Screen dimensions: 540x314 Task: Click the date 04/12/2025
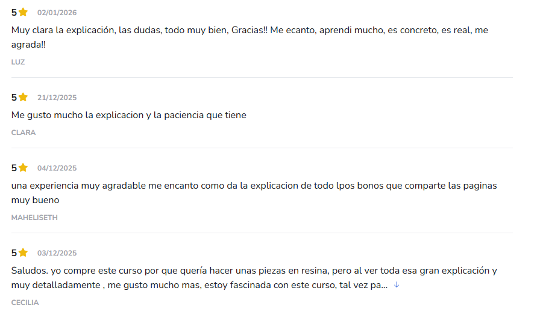click(x=57, y=168)
